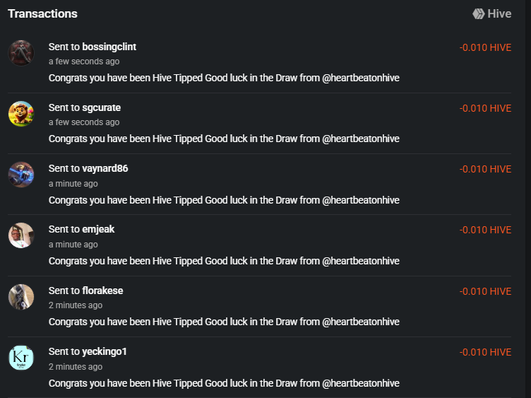Click the '2 minutes ago' timestamp for florakese
Image resolution: width=531 pixels, height=398 pixels.
(76, 305)
